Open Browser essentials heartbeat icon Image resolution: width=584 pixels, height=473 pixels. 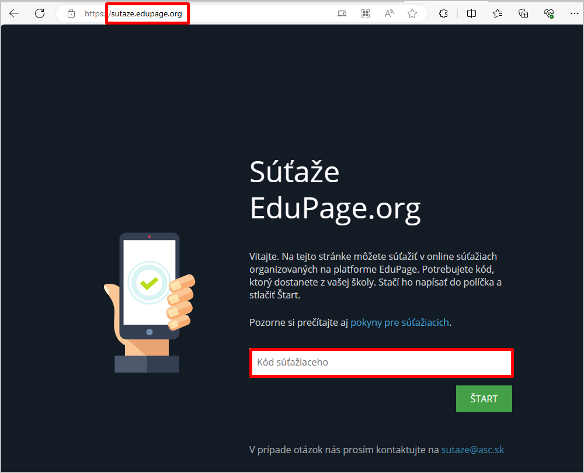click(548, 14)
